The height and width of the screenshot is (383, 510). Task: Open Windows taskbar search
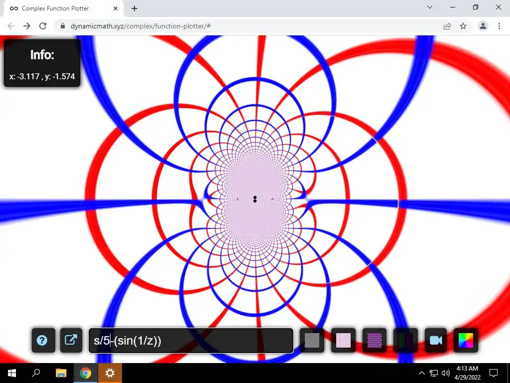click(36, 373)
